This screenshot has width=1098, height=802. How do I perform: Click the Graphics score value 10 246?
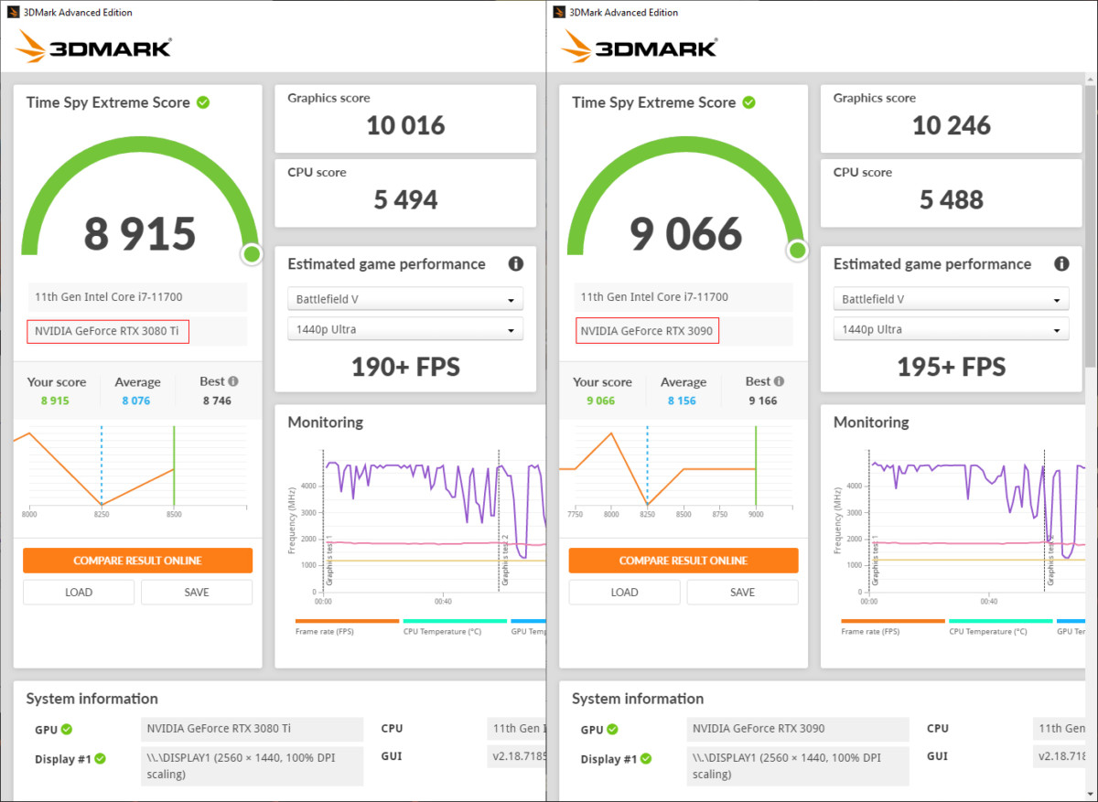[x=952, y=125]
